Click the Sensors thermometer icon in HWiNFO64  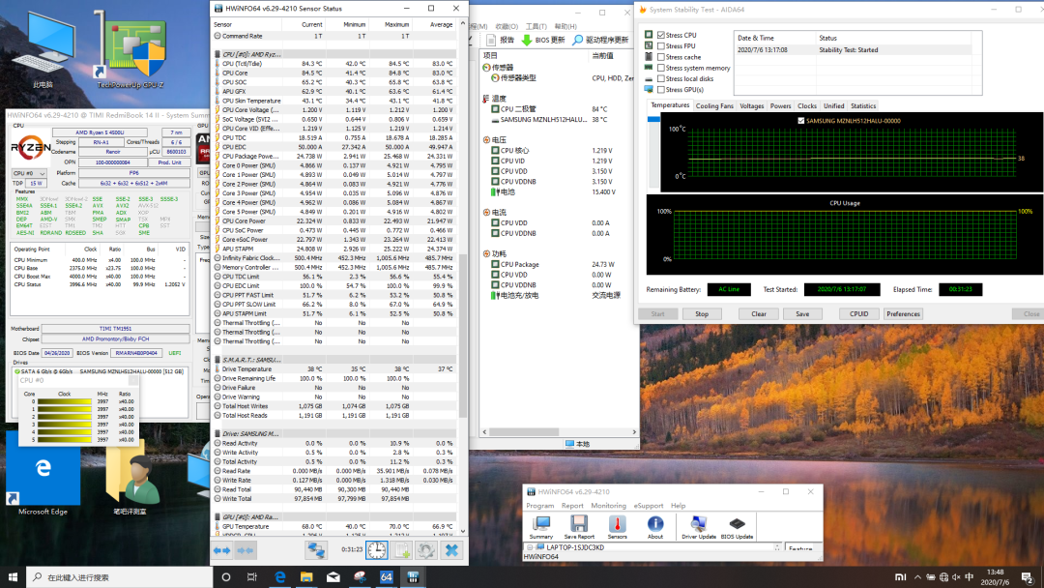617,527
